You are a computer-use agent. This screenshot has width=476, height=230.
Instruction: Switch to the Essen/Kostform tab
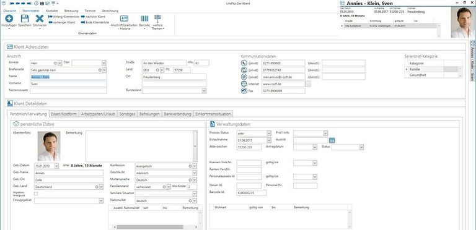click(64, 114)
